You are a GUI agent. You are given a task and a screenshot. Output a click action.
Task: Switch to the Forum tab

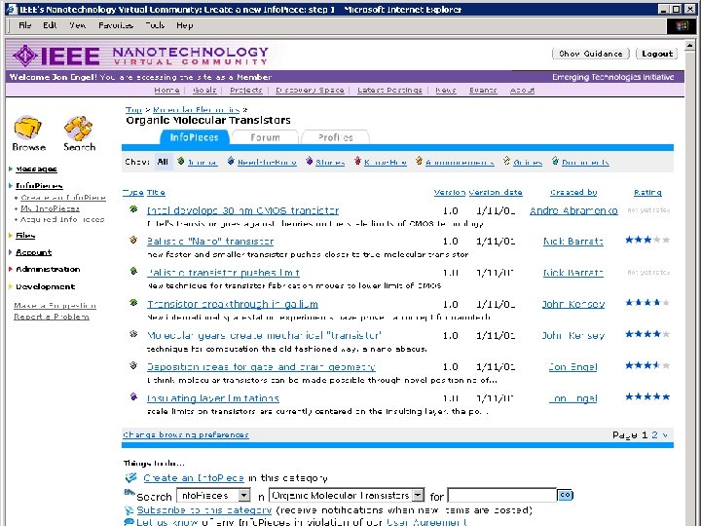[265, 137]
